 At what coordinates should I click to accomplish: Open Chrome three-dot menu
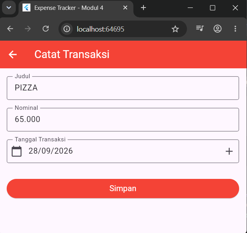click(235, 29)
